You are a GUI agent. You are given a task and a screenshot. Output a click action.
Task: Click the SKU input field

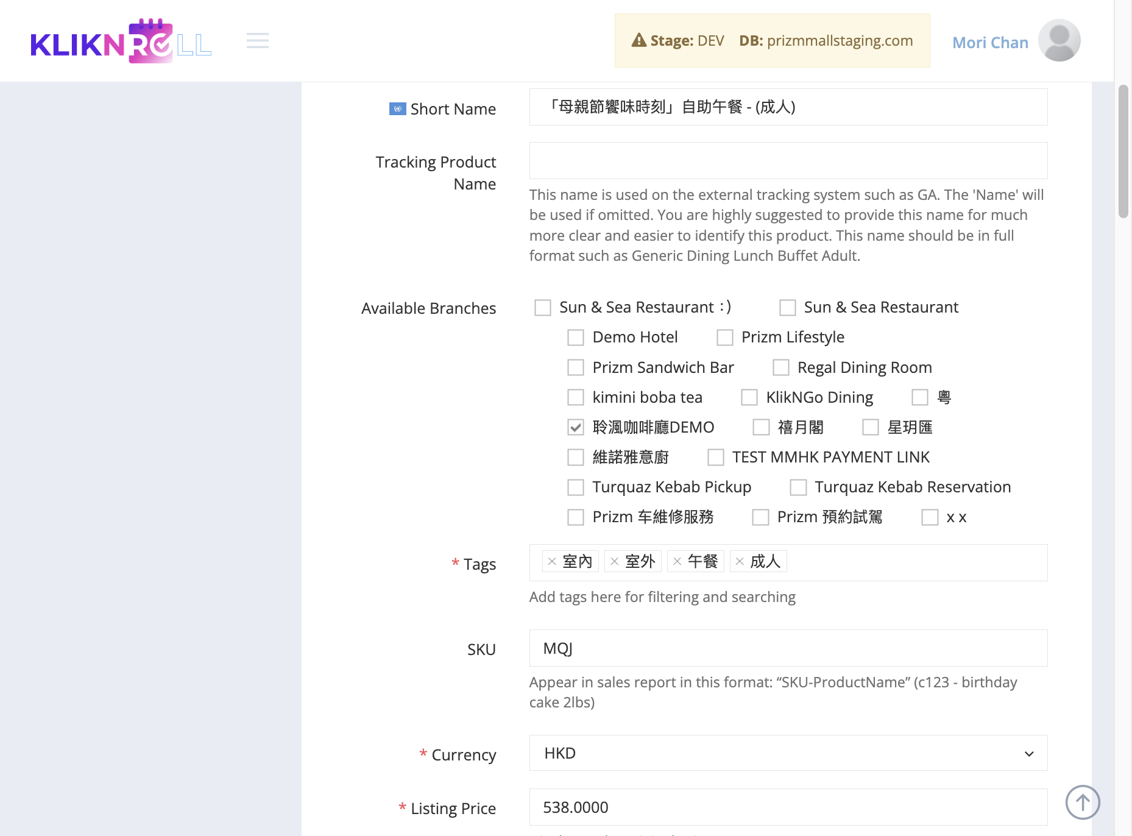click(788, 648)
